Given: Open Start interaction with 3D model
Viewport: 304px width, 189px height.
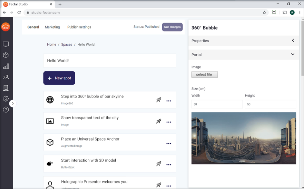Looking at the screenshot, I should [x=88, y=160].
